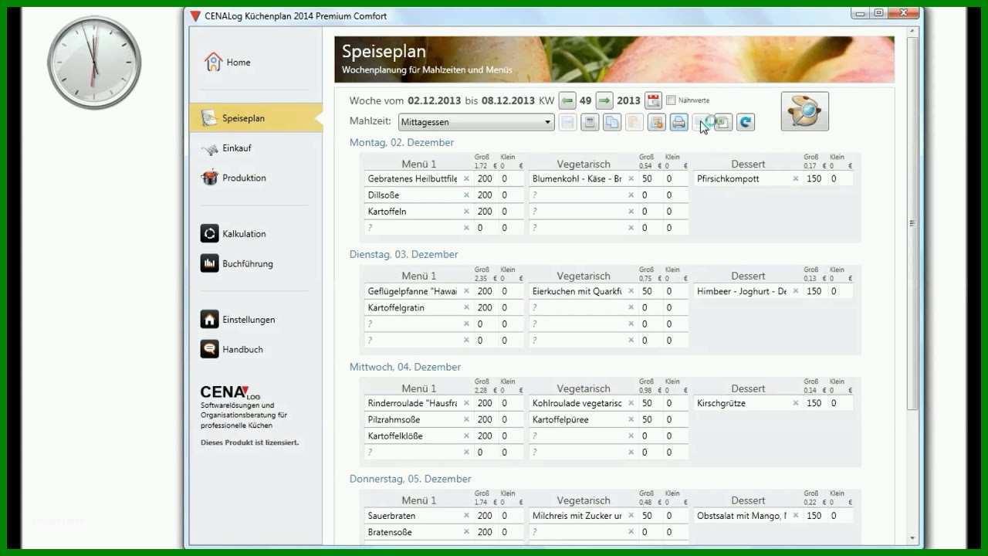This screenshot has height=556, width=988.
Task: Open the calendar date picker icon
Action: tap(653, 100)
